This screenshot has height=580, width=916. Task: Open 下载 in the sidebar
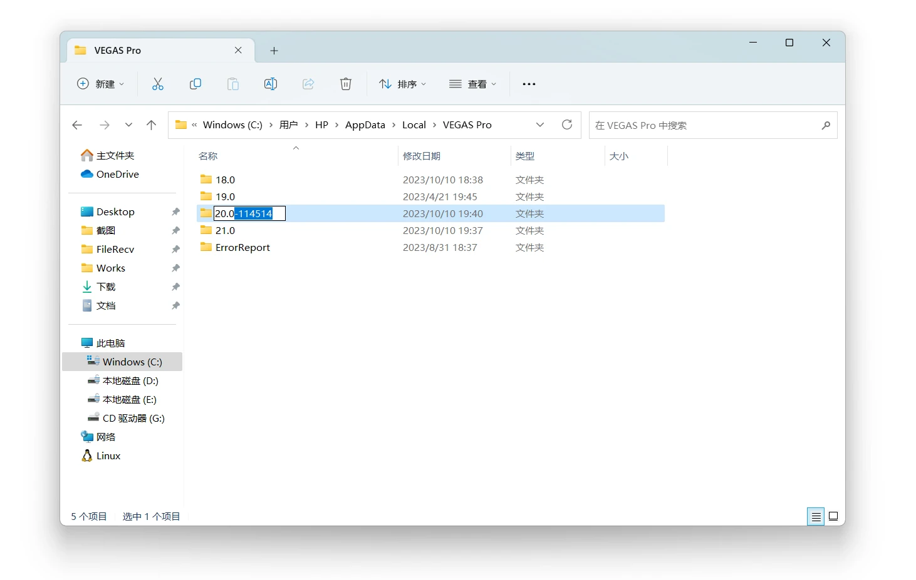tap(99, 287)
